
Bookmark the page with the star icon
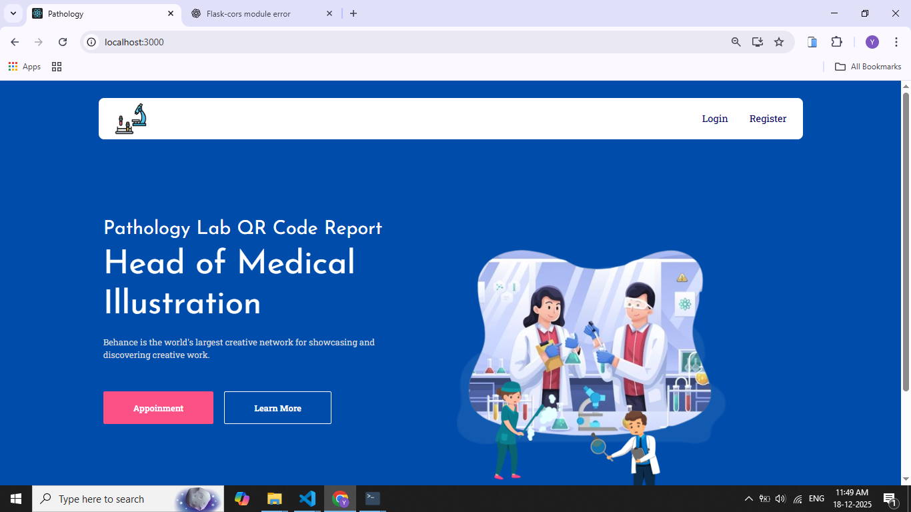click(779, 41)
